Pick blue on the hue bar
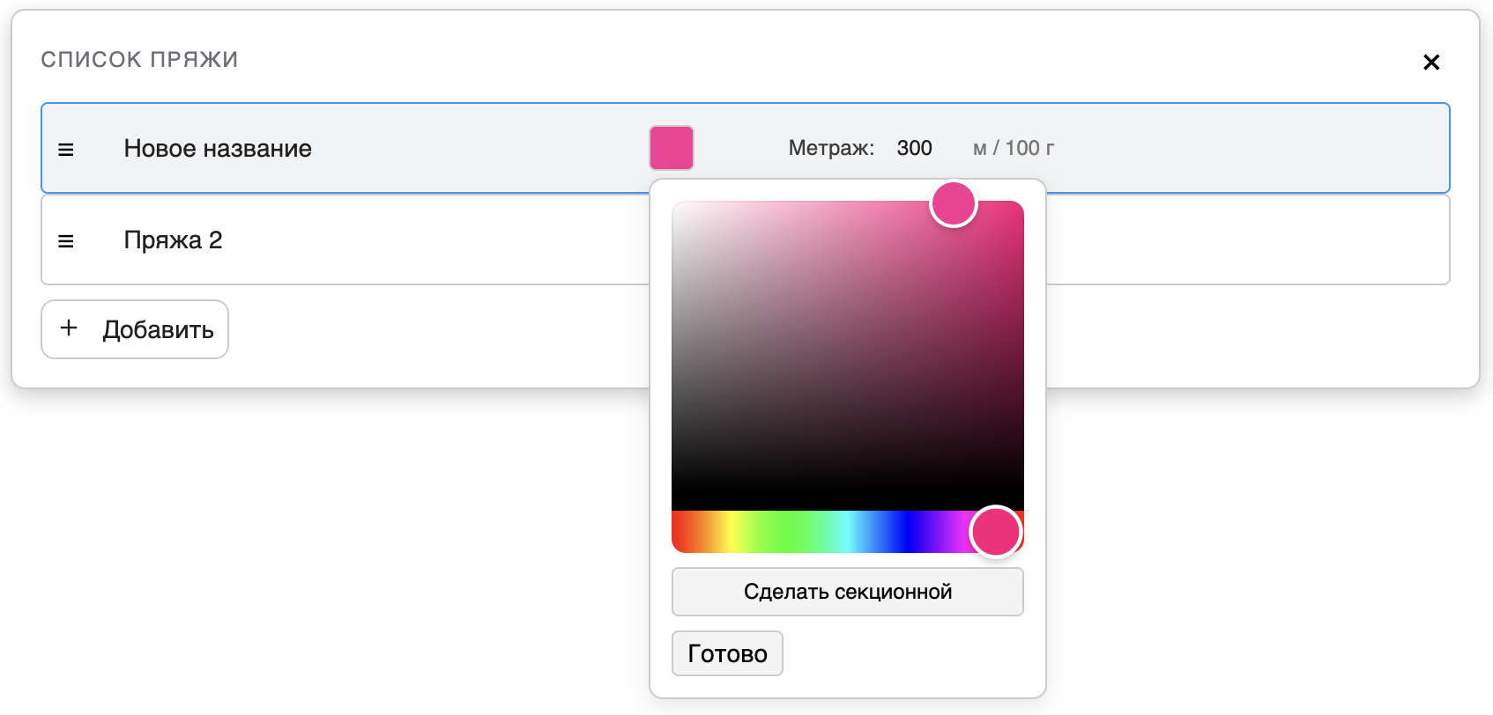1493x715 pixels. 906,532
